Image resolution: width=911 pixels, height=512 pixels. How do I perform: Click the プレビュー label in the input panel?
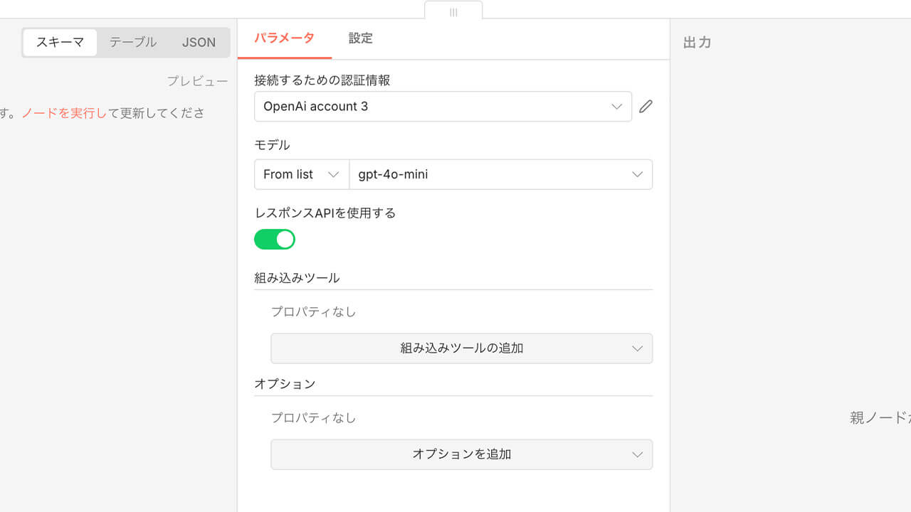click(197, 81)
